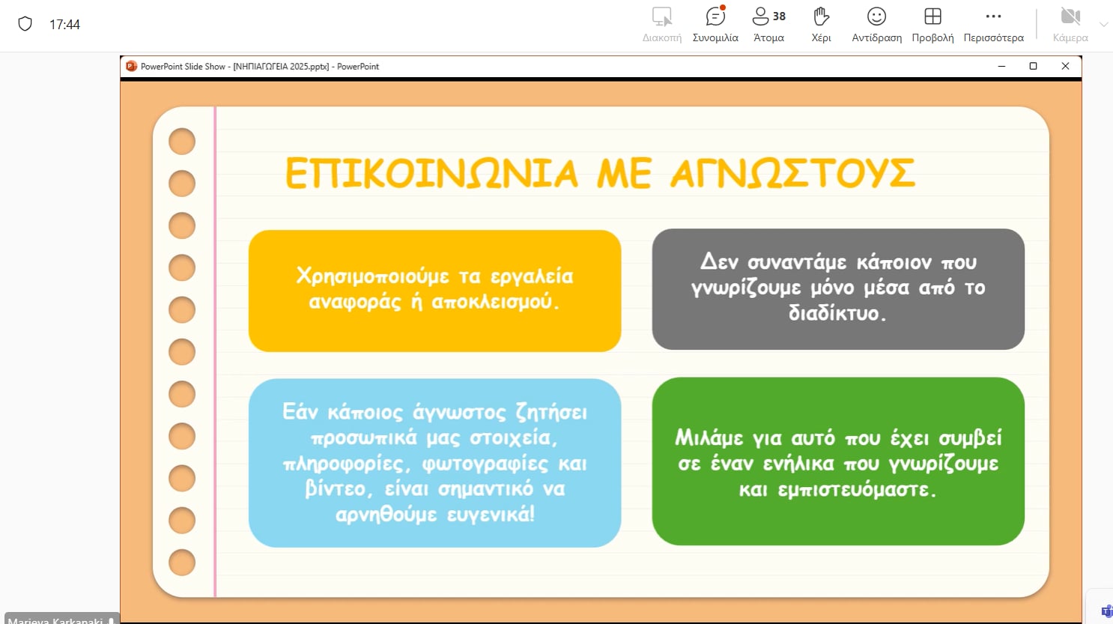1113x624 pixels.
Task: Open the Αντίδραση reactions smiley
Action: point(876,24)
